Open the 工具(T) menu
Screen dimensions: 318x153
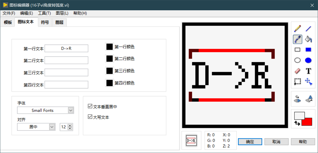click(44, 13)
